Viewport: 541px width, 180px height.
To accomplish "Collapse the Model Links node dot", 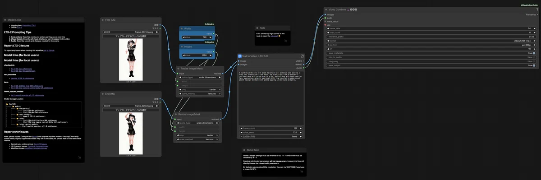I will [x=5, y=20].
